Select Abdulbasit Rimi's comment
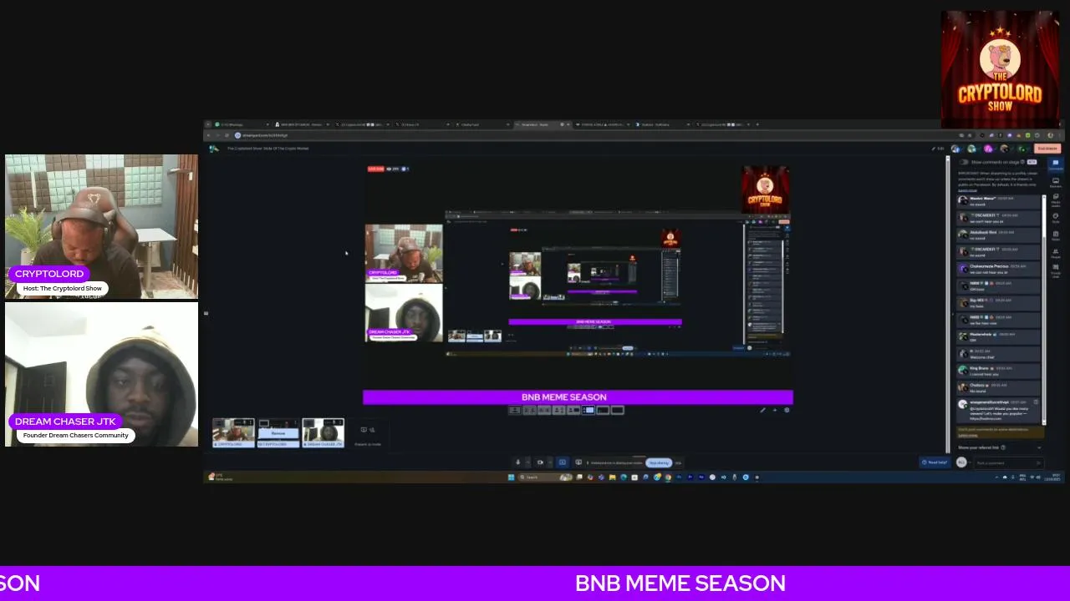1070x601 pixels. [x=998, y=235]
